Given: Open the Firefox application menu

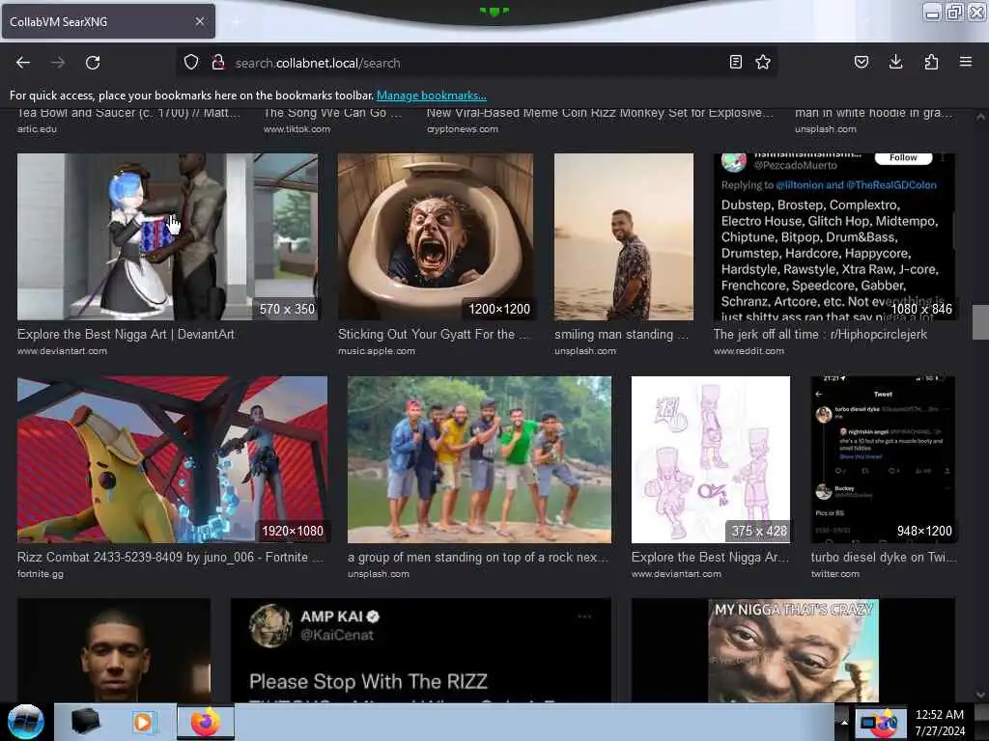Looking at the screenshot, I should (966, 62).
